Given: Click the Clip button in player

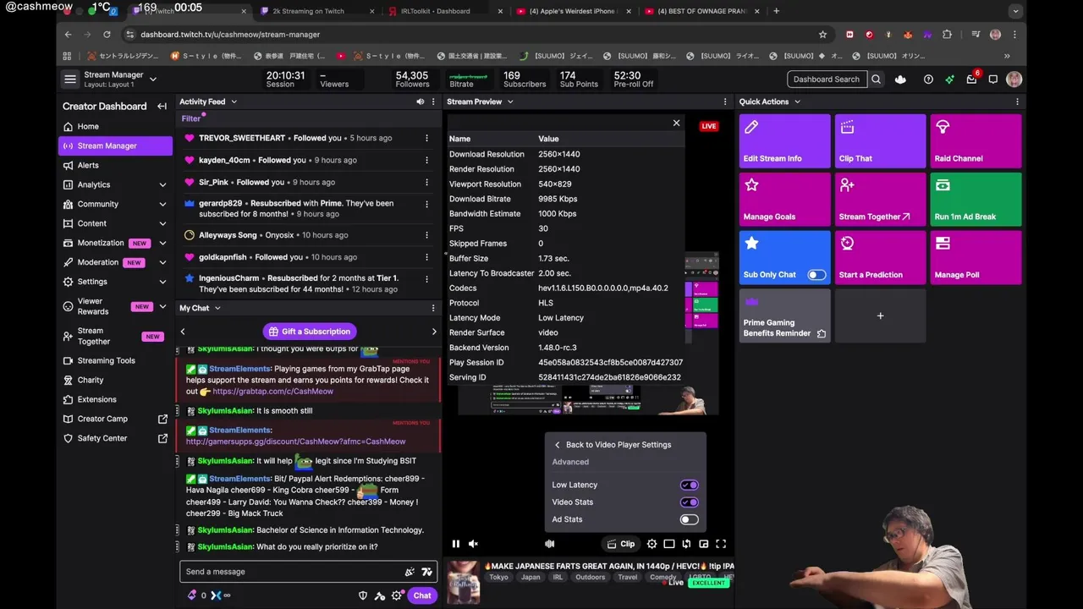Looking at the screenshot, I should tap(620, 544).
